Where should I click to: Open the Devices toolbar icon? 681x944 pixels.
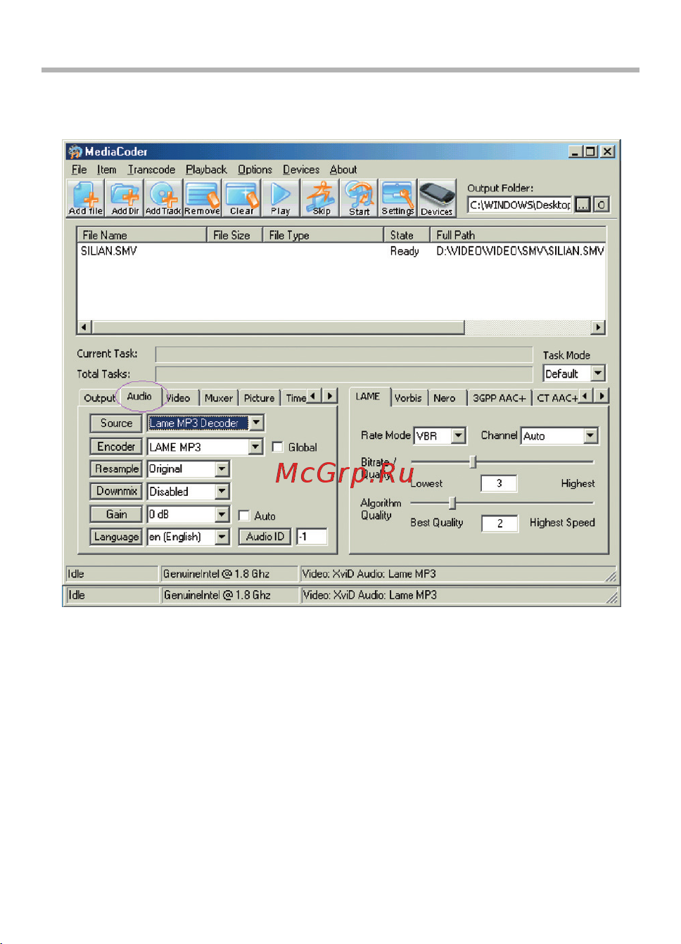click(x=437, y=198)
